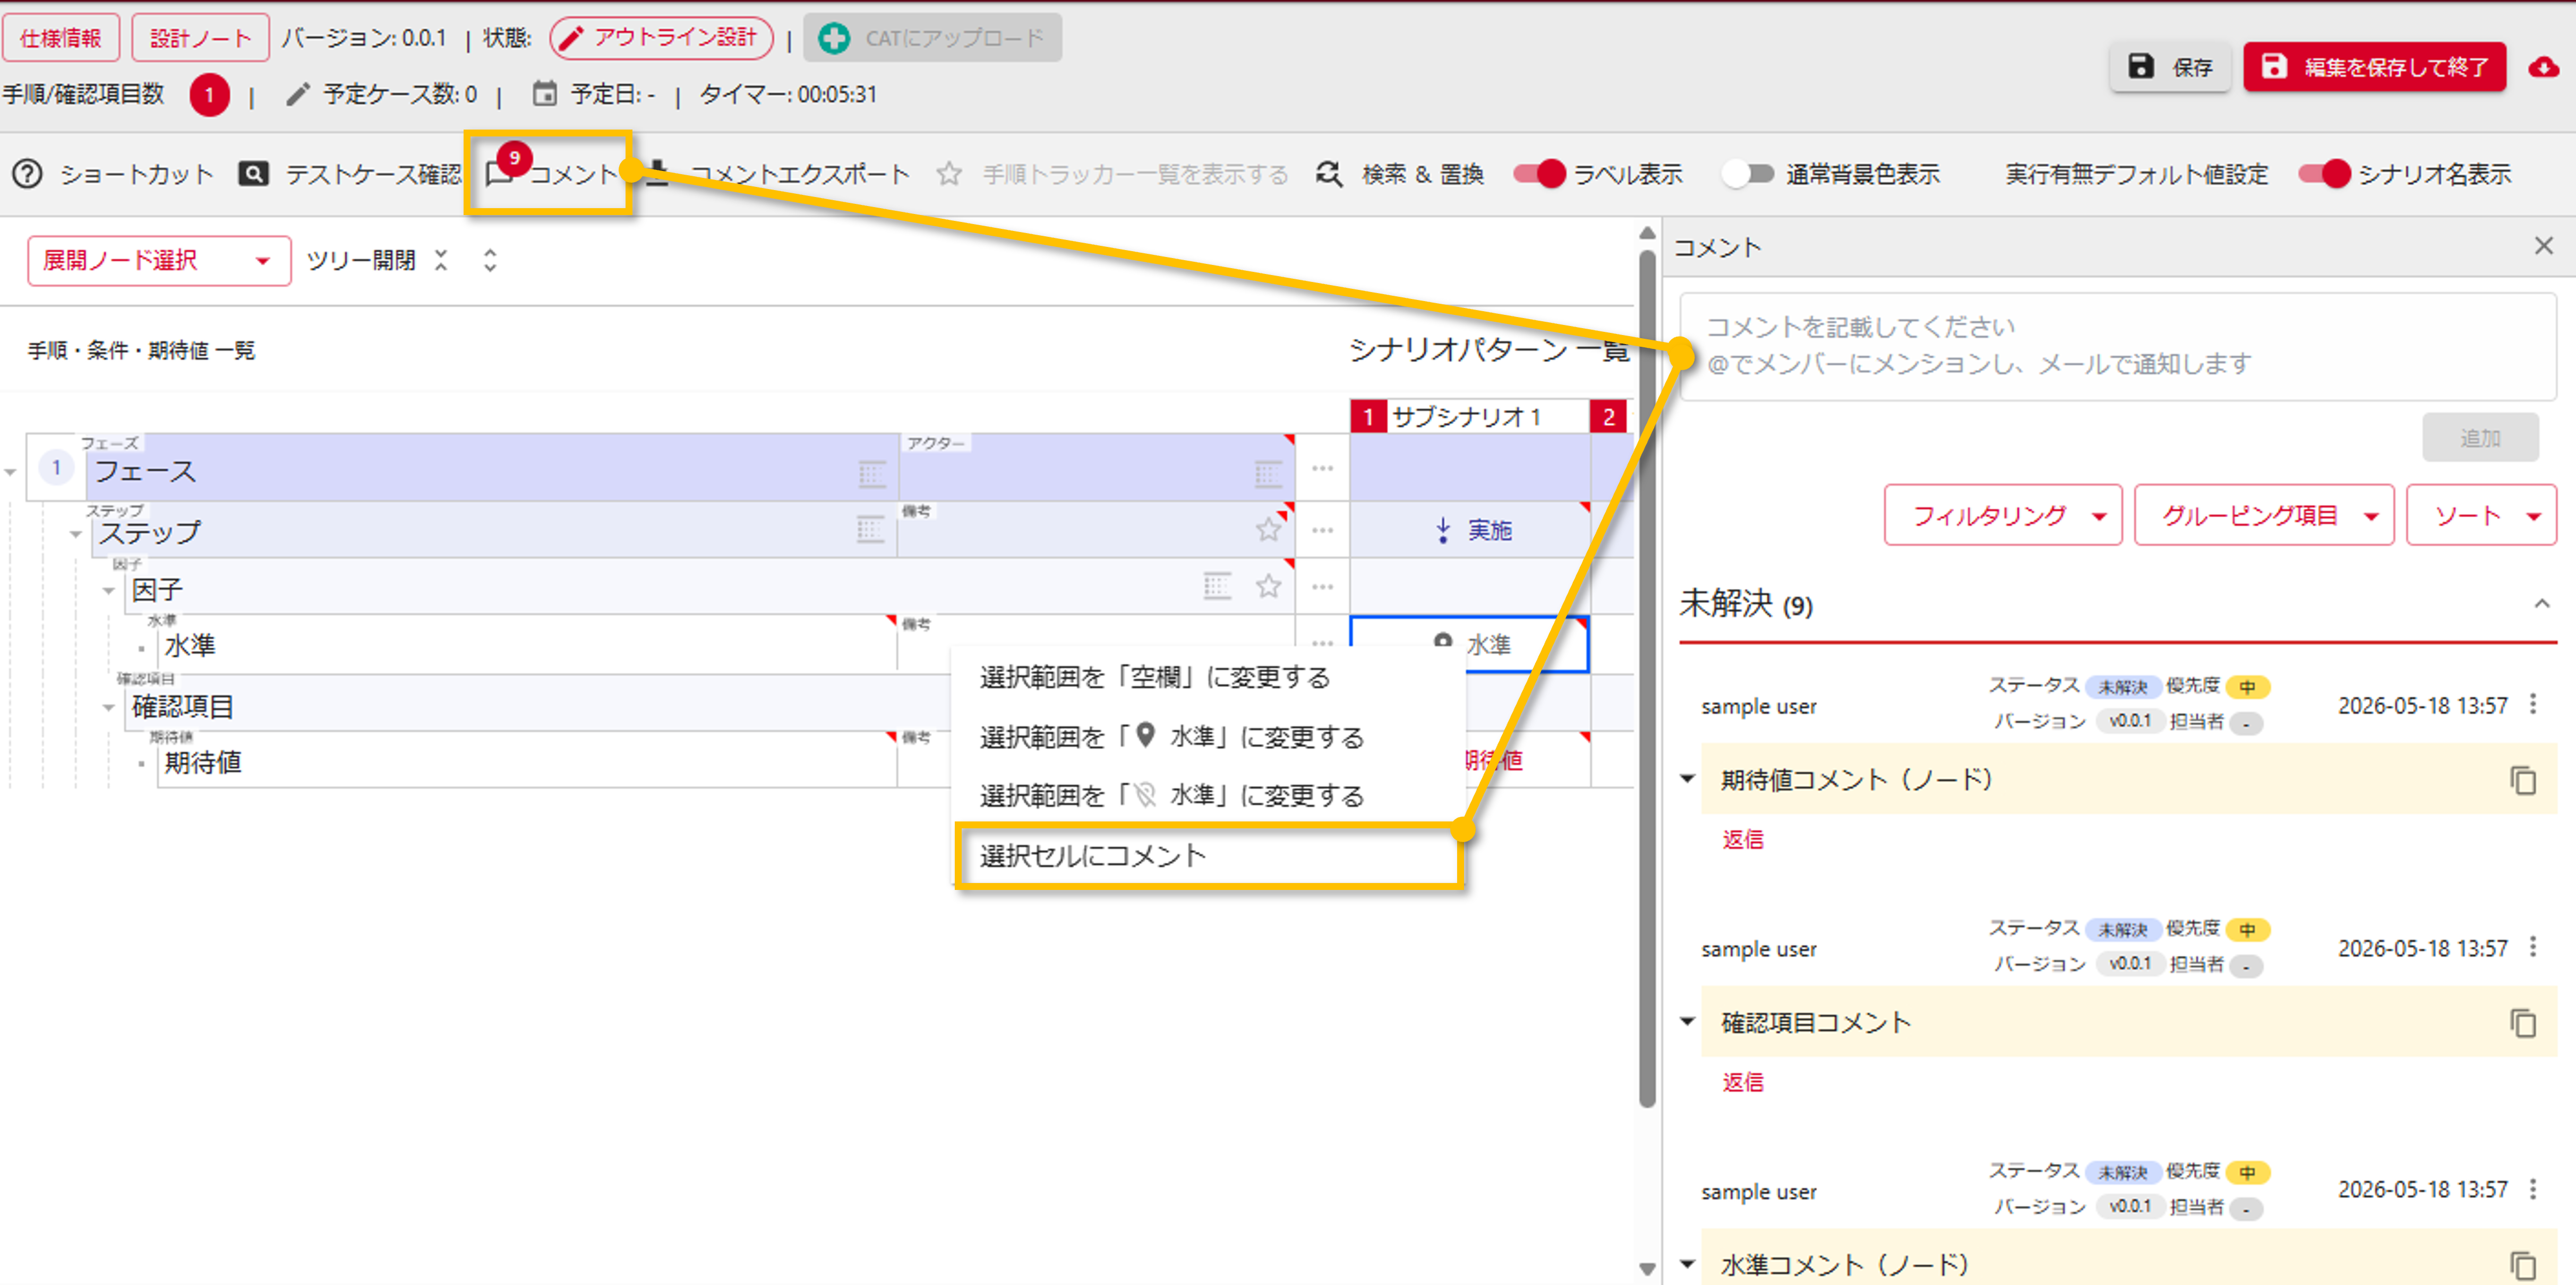
Task: Open more options for ステップ row
Action: coord(1322,530)
